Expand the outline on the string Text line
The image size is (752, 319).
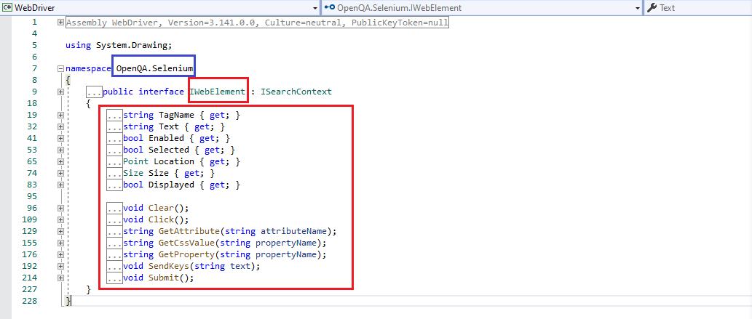coord(60,126)
